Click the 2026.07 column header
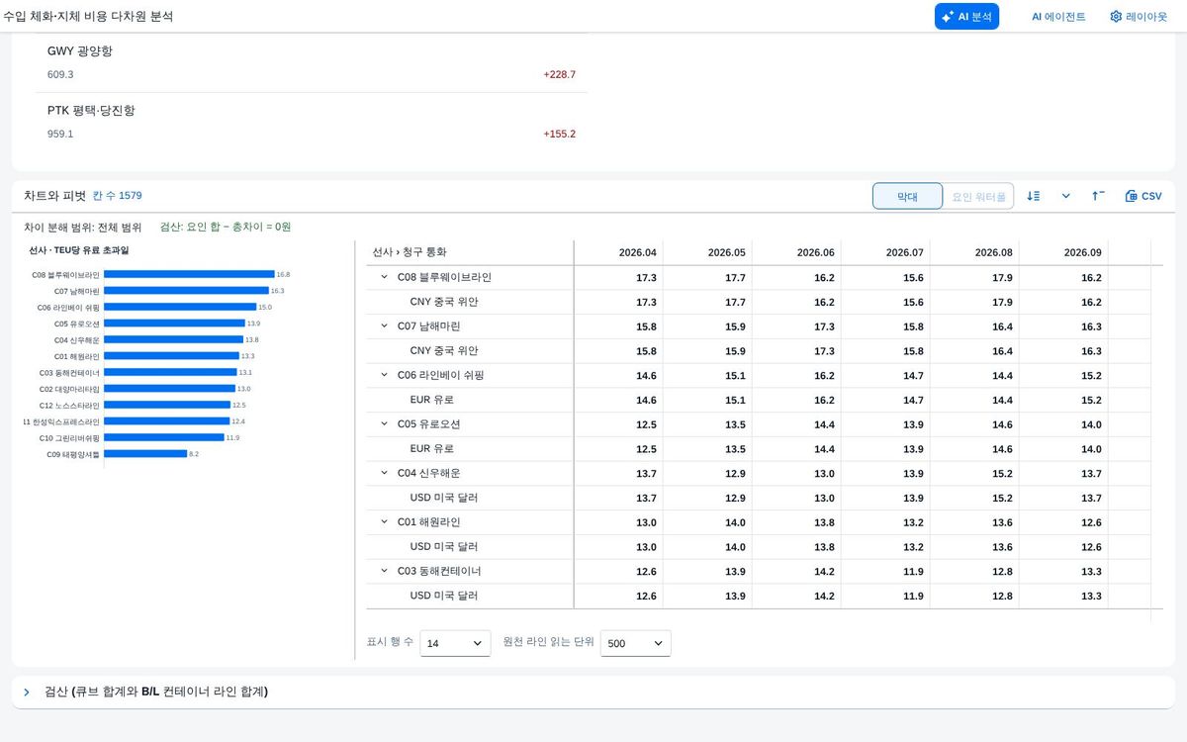1187x742 pixels. 885,252
